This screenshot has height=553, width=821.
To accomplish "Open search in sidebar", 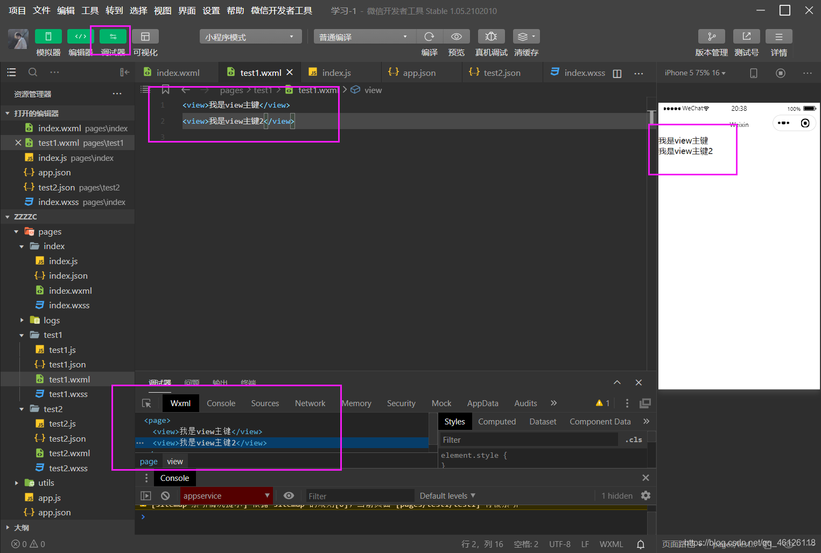I will pos(33,72).
